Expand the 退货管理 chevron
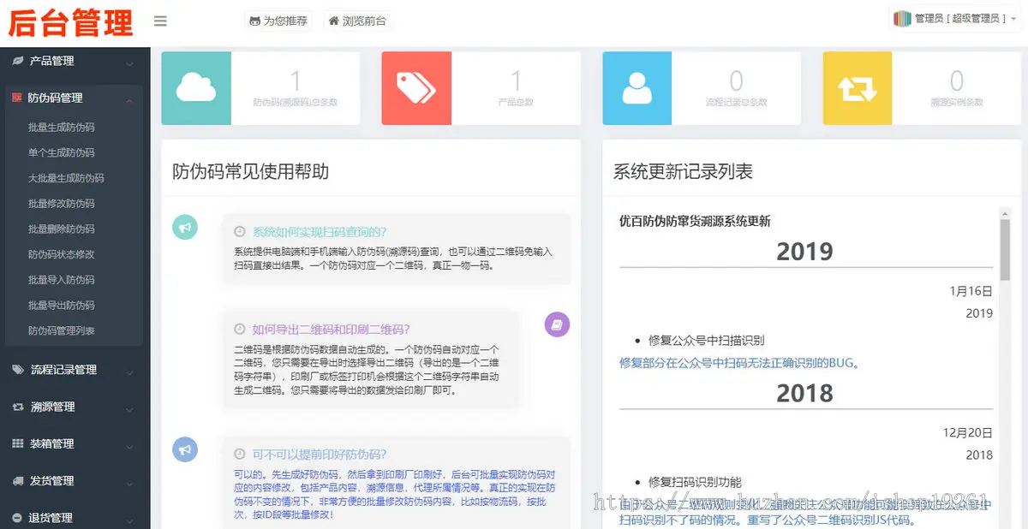The width and height of the screenshot is (1028, 529). (129, 520)
